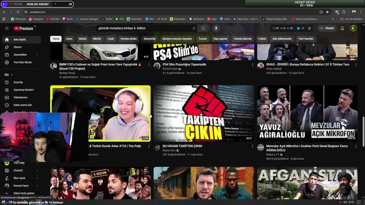Open the GeoGuessr bookmark
The image size is (365, 205).
pyautogui.click(x=197, y=19)
